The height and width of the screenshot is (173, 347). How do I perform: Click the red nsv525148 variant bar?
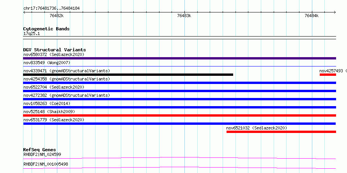[x=179, y=115]
